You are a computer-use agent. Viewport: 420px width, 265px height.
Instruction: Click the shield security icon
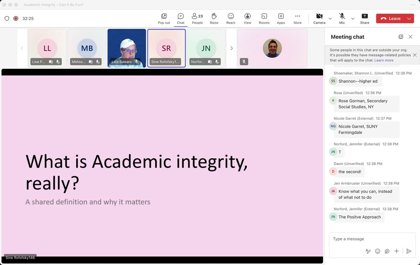(x=7, y=19)
